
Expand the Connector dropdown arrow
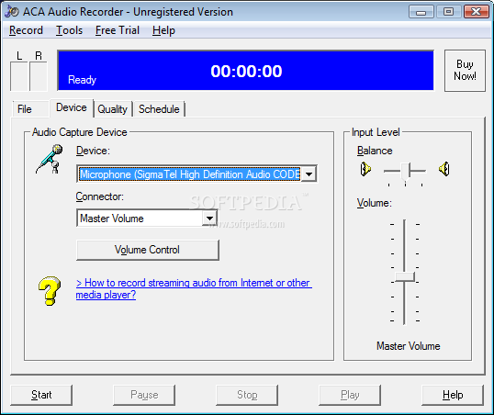(209, 218)
